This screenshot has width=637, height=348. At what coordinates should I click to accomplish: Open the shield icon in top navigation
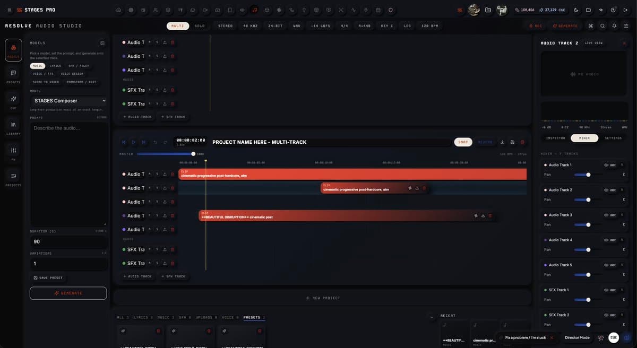point(391,10)
